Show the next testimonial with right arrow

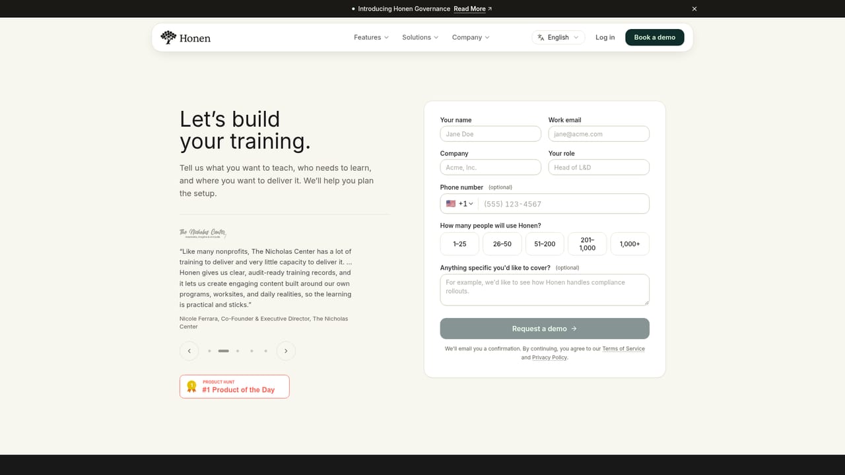[x=286, y=351]
